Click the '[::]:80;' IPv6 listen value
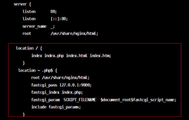189x120 pixels. 59,19
